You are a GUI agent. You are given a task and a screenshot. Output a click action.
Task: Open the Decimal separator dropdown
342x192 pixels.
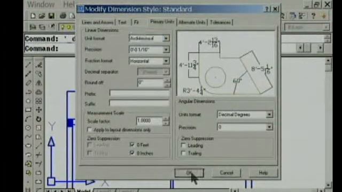click(x=166, y=72)
